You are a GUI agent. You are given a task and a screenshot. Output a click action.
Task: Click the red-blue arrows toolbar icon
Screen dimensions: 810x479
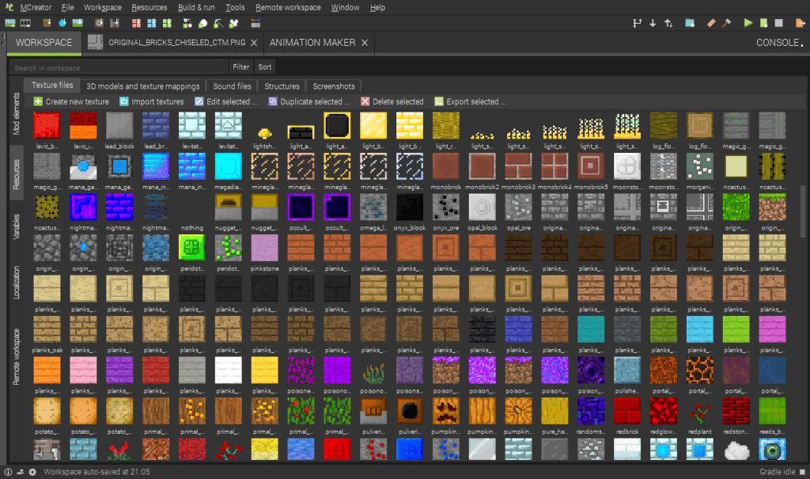[255, 23]
